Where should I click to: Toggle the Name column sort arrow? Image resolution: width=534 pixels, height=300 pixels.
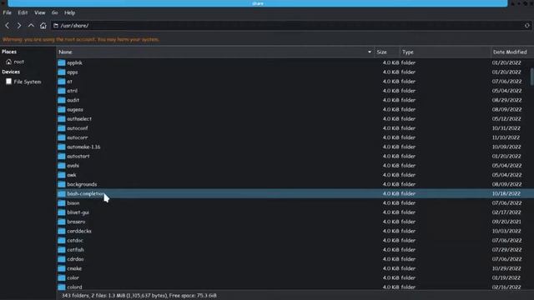[370, 52]
